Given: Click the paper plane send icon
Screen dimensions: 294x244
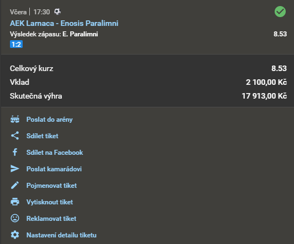Looking at the screenshot, I should click(15, 169).
